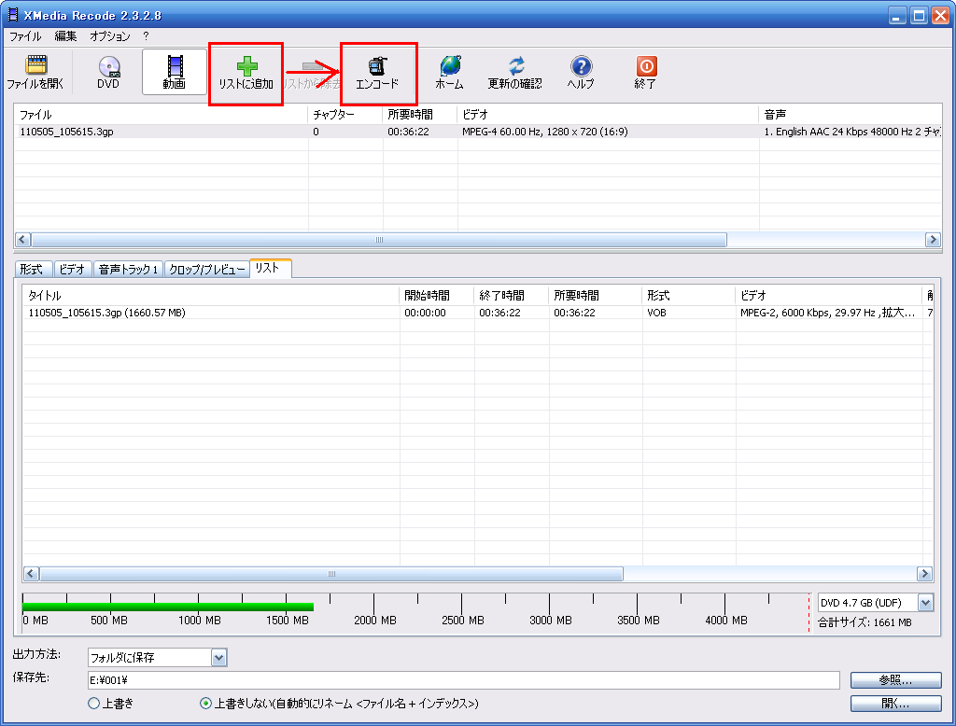
Task: Expand the フォルダに保存 output method dropdown
Action: (x=218, y=657)
